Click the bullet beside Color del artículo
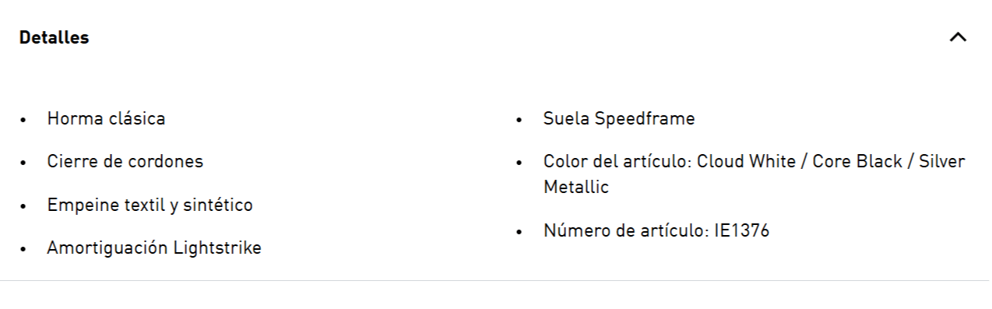Viewport: 992px width, 309px height. 519,163
